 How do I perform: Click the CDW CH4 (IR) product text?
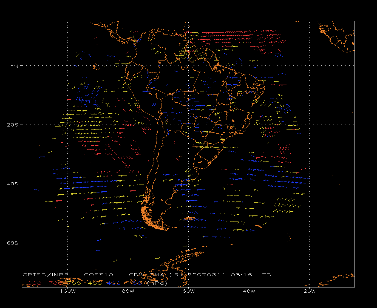(x=155, y=275)
